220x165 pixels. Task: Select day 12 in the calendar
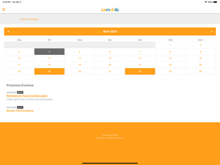(x=80, y=58)
